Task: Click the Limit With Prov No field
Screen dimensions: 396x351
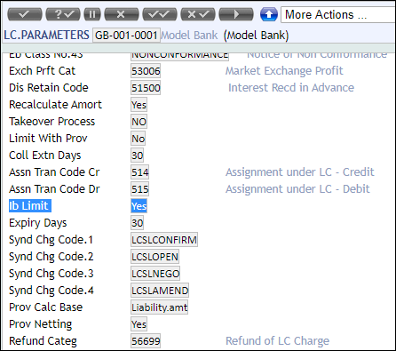Action: pyautogui.click(x=138, y=139)
